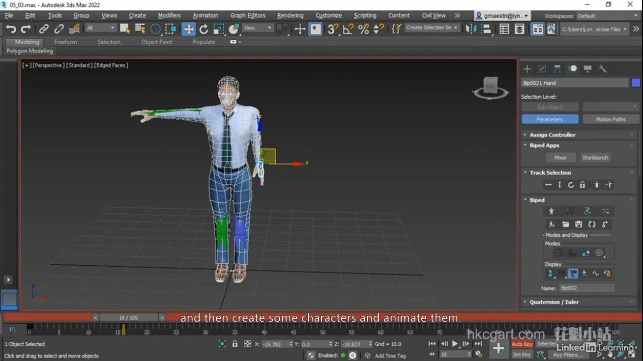
Task: Click the Play Animation button
Action: click(455, 344)
